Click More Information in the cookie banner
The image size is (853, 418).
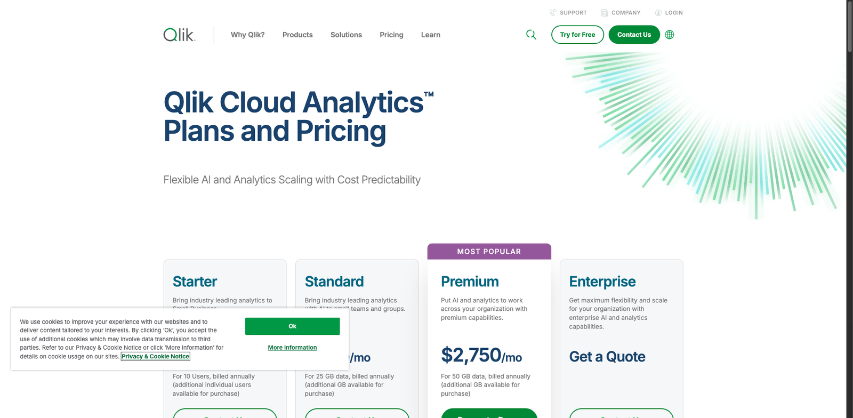pyautogui.click(x=292, y=347)
